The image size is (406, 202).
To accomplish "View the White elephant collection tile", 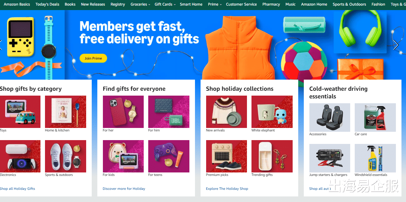I will pyautogui.click(x=272, y=112).
